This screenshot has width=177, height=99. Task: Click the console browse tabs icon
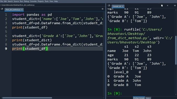(109, 5)
